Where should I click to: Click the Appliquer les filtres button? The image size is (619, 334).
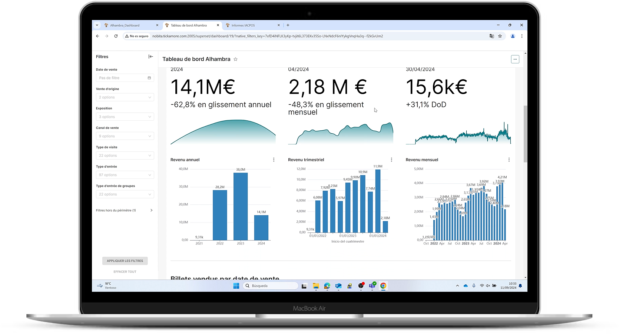[125, 261]
